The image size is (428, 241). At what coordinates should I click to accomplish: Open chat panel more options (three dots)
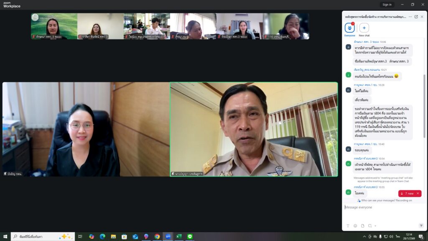(410, 17)
